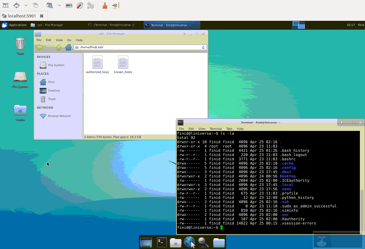
Task: Open the dropdown beside the window-size icon
Action: point(25,5)
